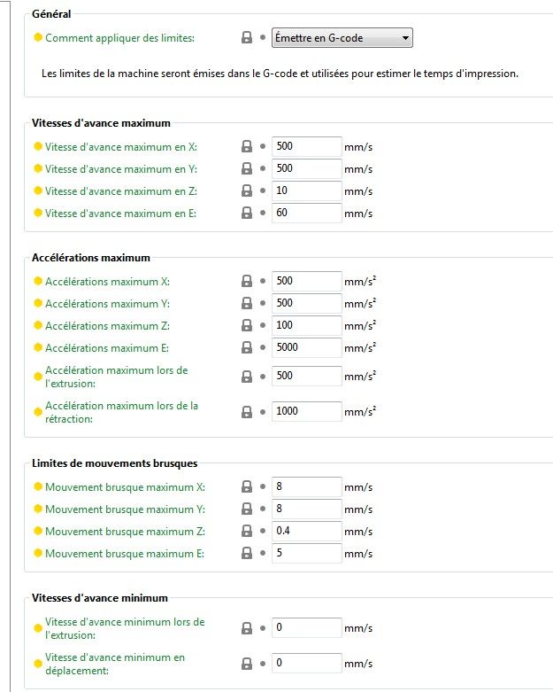The height and width of the screenshot is (692, 553).
Task: Click lock icon for Vitesse d'avance maximum en Z
Action: pos(248,190)
